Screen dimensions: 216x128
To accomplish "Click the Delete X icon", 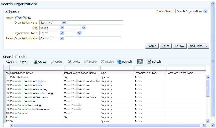I will [x=70, y=62].
